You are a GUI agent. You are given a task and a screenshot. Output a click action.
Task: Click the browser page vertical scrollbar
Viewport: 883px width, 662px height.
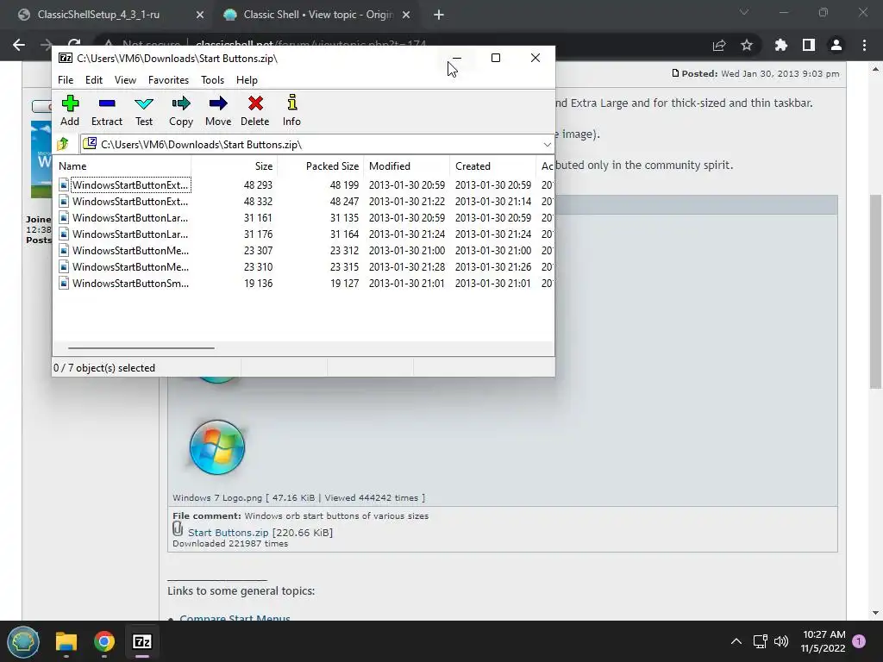click(875, 291)
